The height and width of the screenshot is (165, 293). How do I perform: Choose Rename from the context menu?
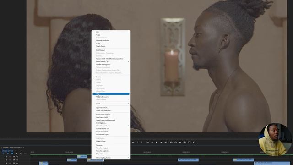coord(111,145)
